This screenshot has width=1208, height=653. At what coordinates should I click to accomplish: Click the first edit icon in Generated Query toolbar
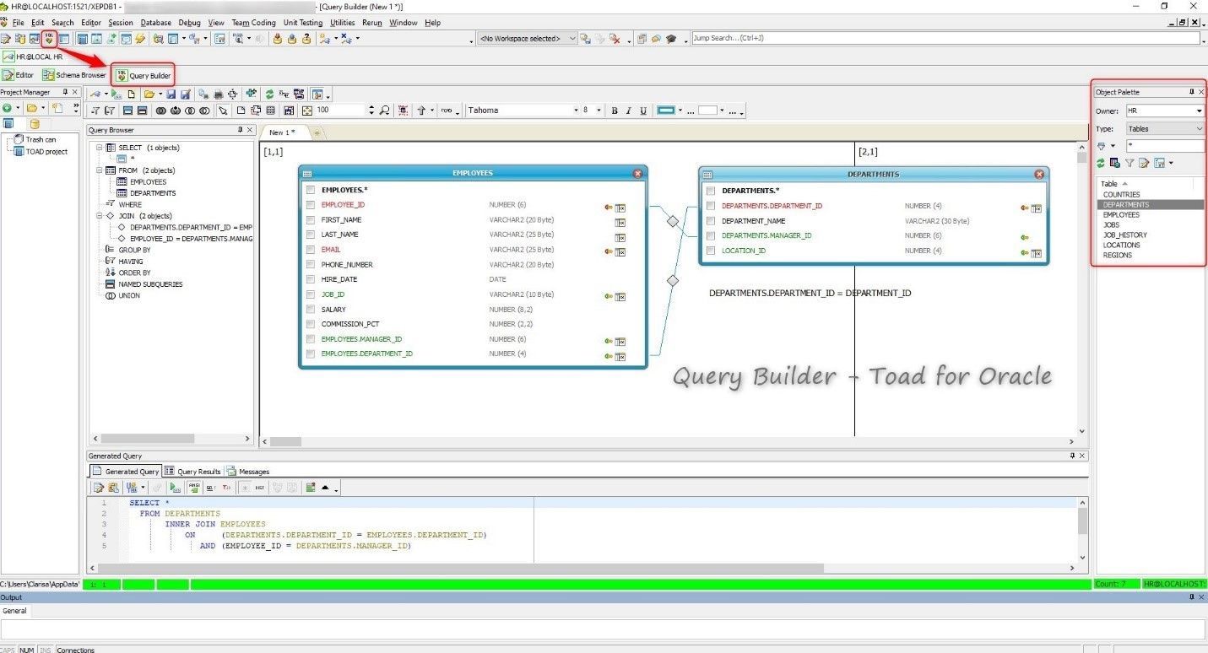pos(98,488)
